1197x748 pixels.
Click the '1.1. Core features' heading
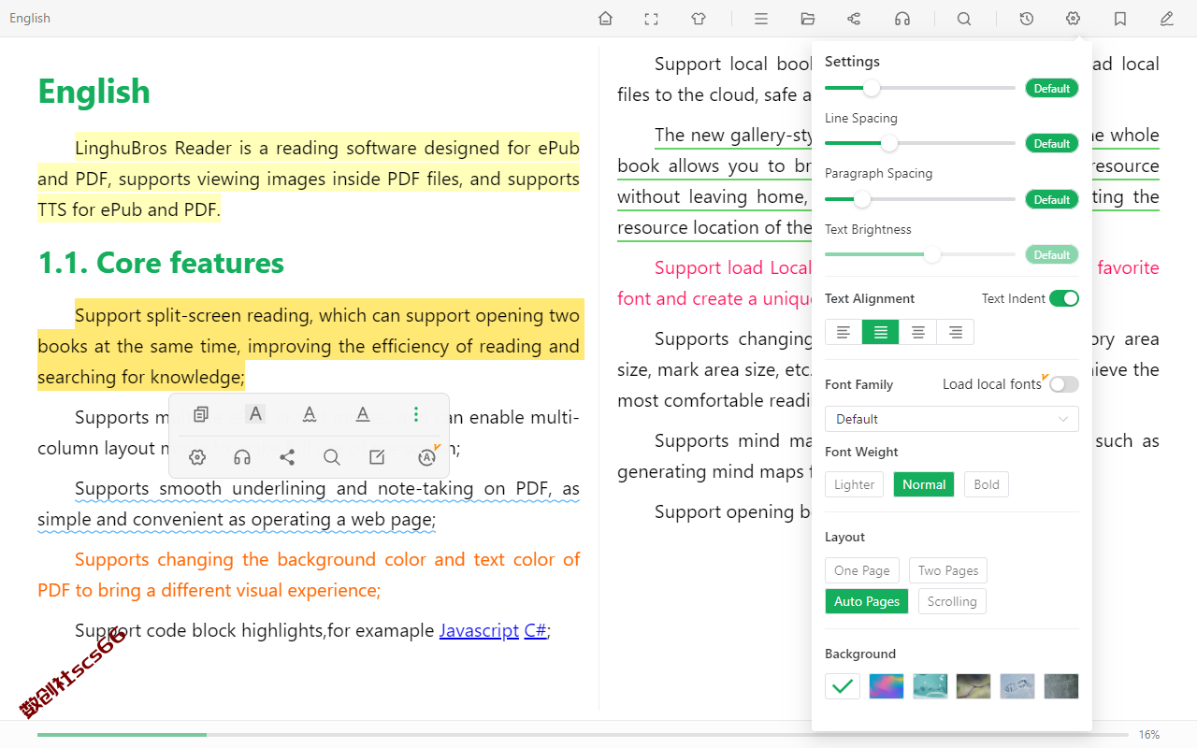tap(161, 263)
